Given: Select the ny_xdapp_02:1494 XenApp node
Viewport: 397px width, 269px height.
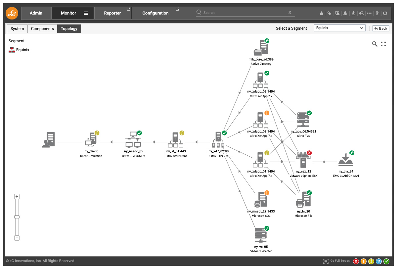Looking at the screenshot, I should tap(261, 120).
